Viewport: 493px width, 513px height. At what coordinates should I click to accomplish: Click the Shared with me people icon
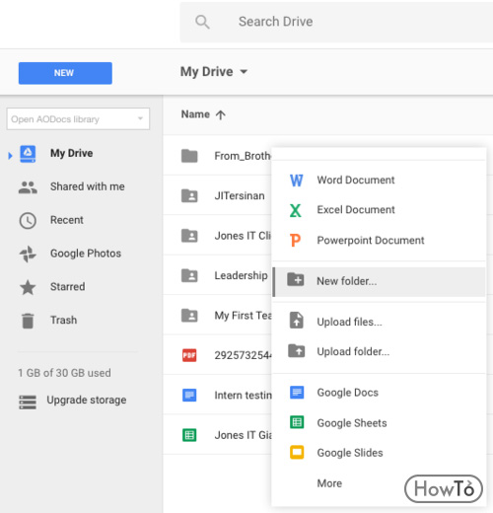28,187
